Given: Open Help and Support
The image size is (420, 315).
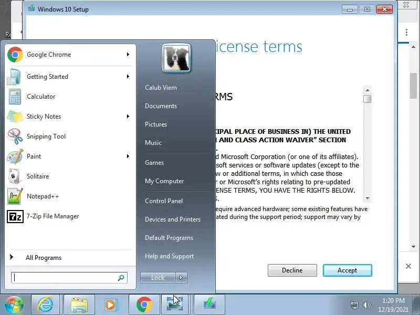Looking at the screenshot, I should pos(169,256).
